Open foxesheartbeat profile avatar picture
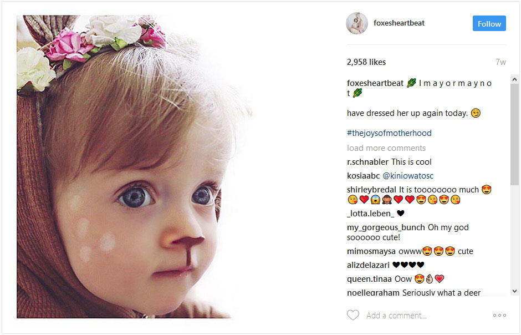This screenshot has height=335, width=521. point(357,23)
